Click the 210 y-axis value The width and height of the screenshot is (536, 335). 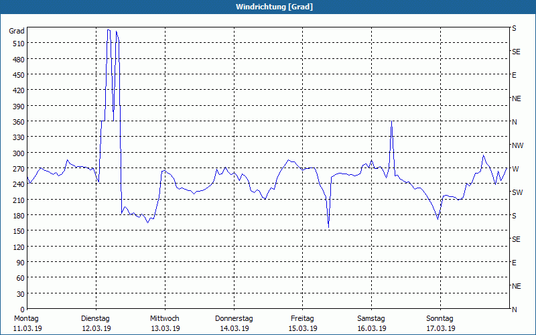point(19,200)
